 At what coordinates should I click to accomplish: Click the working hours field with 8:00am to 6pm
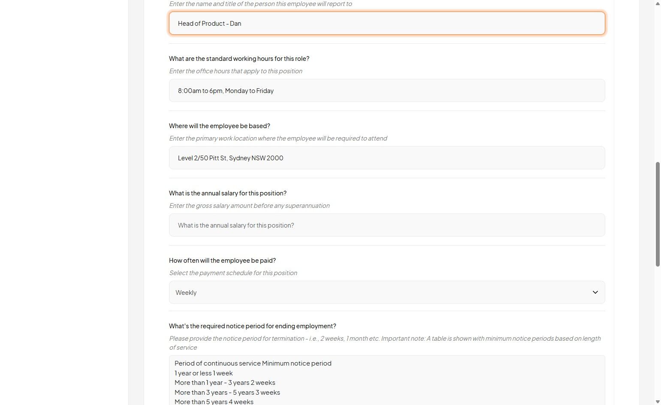[x=386, y=90]
